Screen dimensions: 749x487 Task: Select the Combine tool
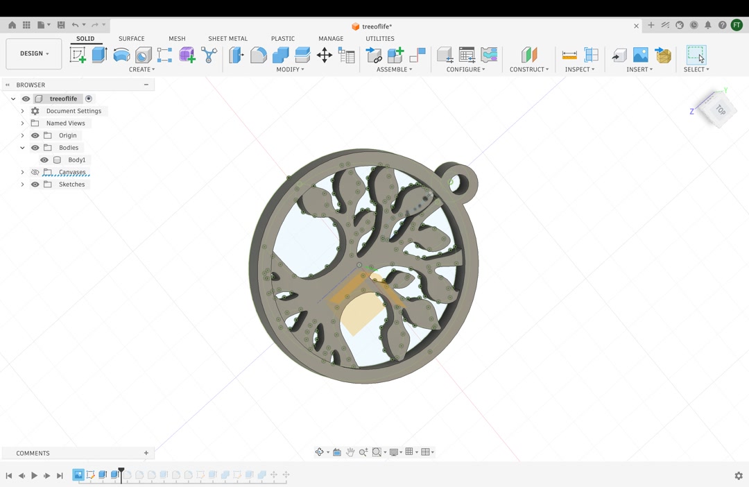coord(280,55)
